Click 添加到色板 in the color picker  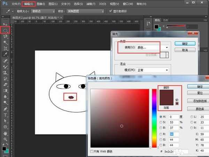click(x=198, y=100)
